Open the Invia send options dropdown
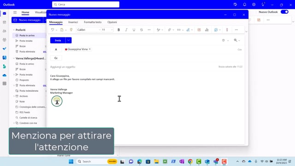295x166 pixels. pyautogui.click(x=69, y=40)
